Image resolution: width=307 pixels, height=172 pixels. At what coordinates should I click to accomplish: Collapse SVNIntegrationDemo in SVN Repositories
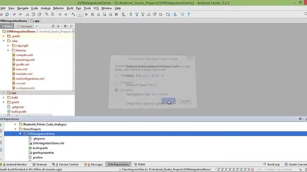click(20, 134)
